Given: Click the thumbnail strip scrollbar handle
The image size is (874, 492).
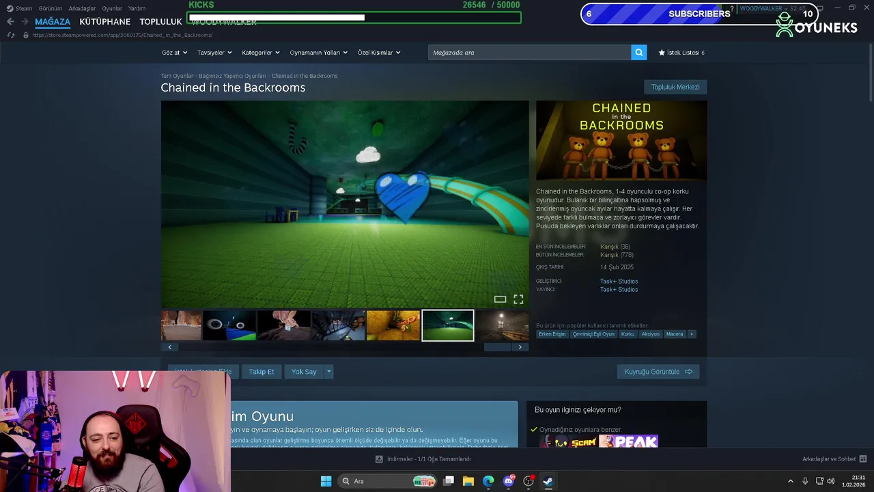Looking at the screenshot, I should (x=498, y=347).
